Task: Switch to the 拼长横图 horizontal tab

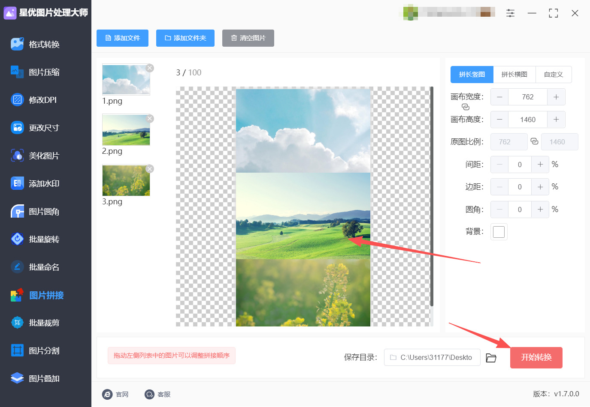Action: coord(514,75)
